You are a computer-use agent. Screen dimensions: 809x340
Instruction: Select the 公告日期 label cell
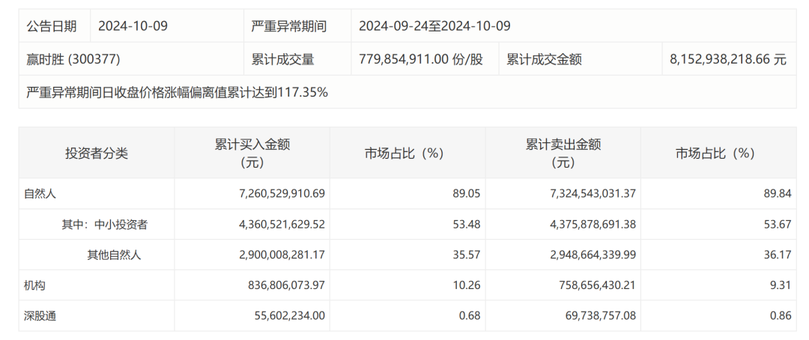tap(52, 26)
